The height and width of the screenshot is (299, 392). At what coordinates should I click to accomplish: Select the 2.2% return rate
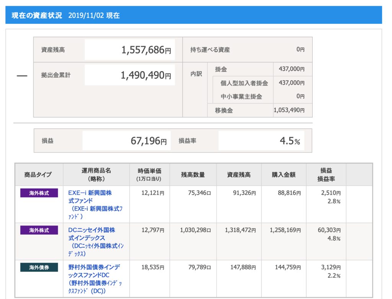334,276
